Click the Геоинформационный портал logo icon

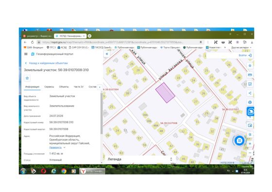(33, 54)
